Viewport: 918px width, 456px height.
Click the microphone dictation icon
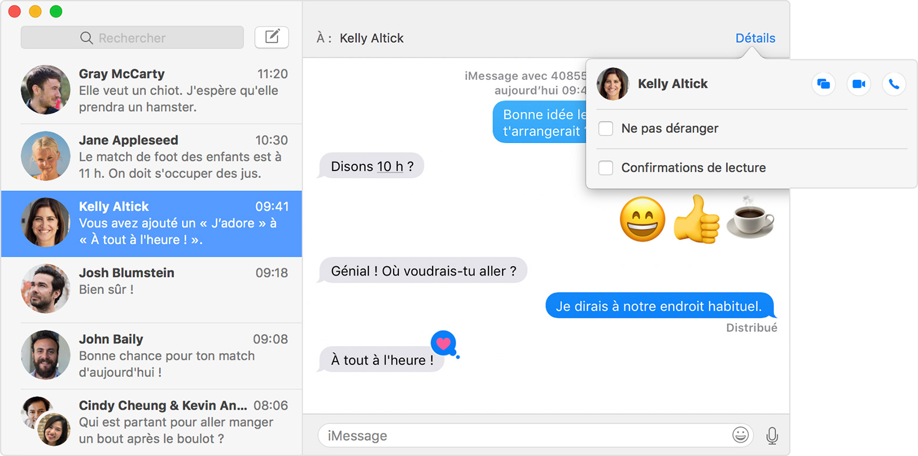pyautogui.click(x=772, y=435)
